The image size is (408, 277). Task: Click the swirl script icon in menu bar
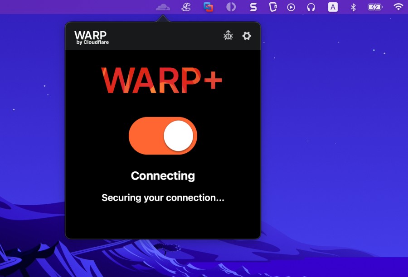point(186,7)
